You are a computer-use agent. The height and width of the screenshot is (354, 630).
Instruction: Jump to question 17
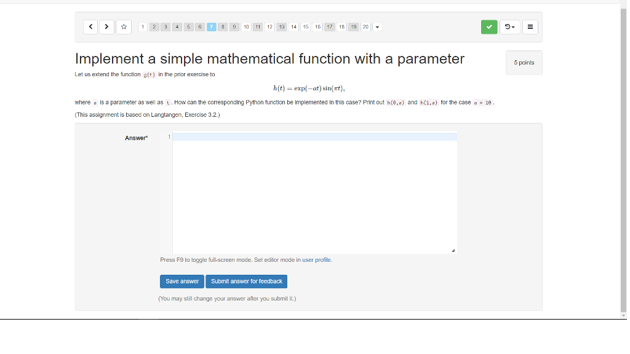click(x=330, y=27)
